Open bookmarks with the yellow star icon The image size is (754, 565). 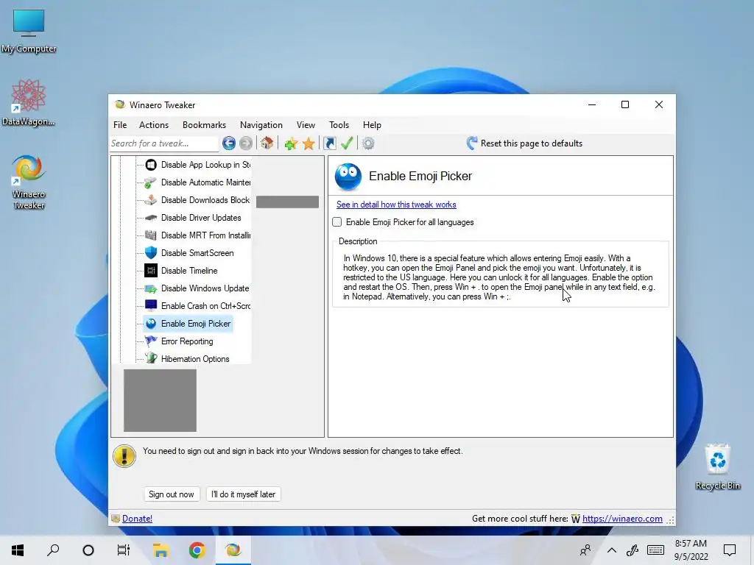[x=309, y=143]
